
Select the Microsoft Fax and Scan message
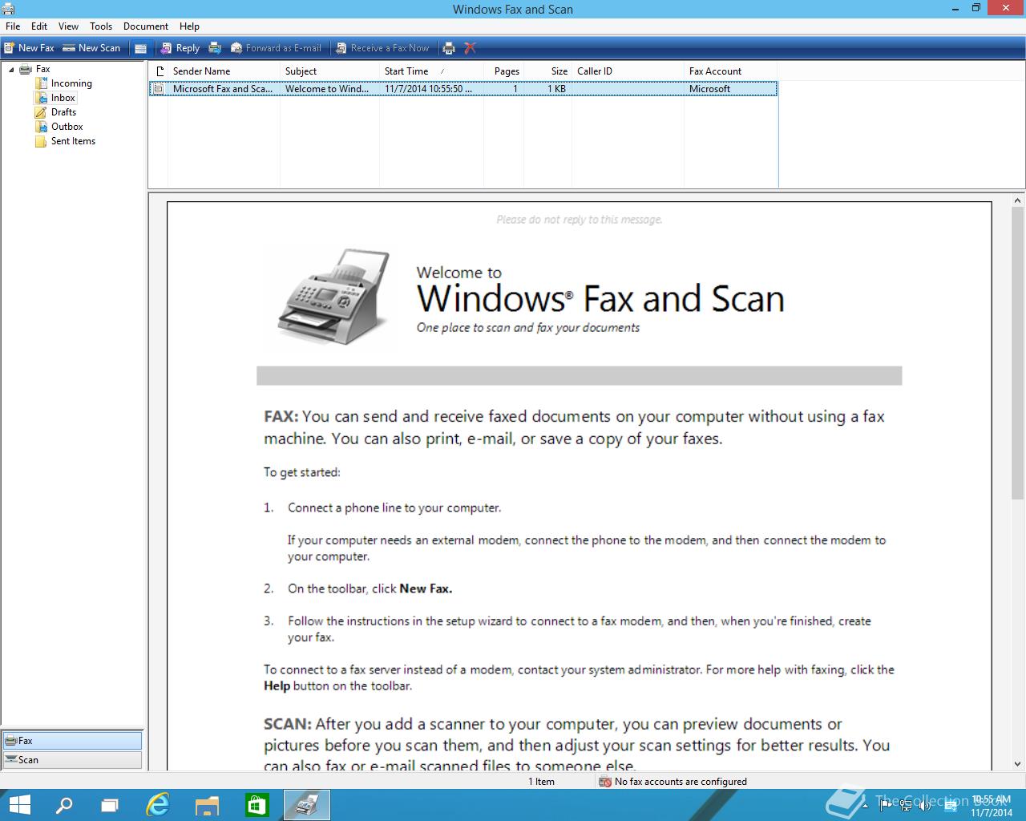tap(463, 89)
